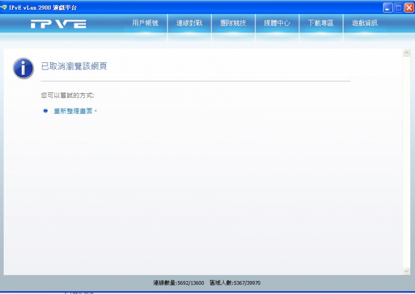
Task: Go to the 媒體中心 tab
Action: click(x=277, y=23)
